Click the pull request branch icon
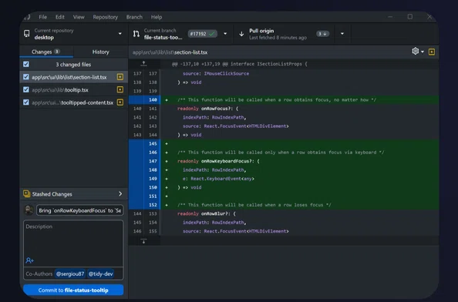Viewport: 458px width, 302px height. 136,34
